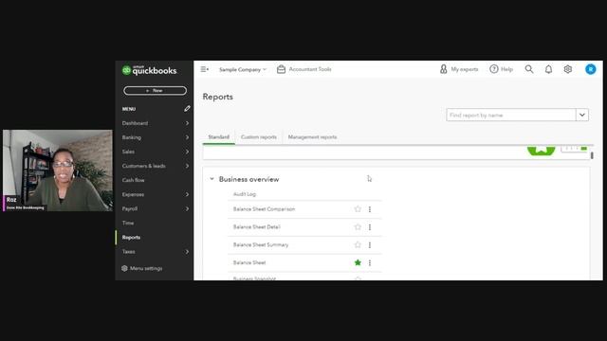Open Cash flow in the sidebar
The height and width of the screenshot is (341, 607).
[133, 180]
